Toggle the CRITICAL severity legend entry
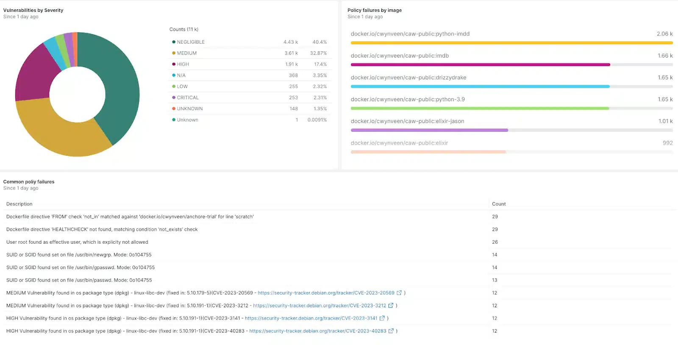678x345 pixels. point(187,97)
